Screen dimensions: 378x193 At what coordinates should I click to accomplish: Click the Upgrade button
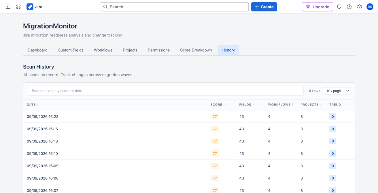[x=317, y=7]
